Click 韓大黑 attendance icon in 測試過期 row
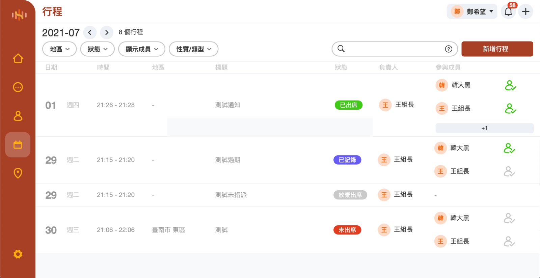Viewport: 540px width, 278px height. pos(509,148)
